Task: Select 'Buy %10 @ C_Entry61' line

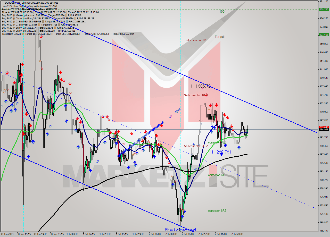Action: click(43, 21)
